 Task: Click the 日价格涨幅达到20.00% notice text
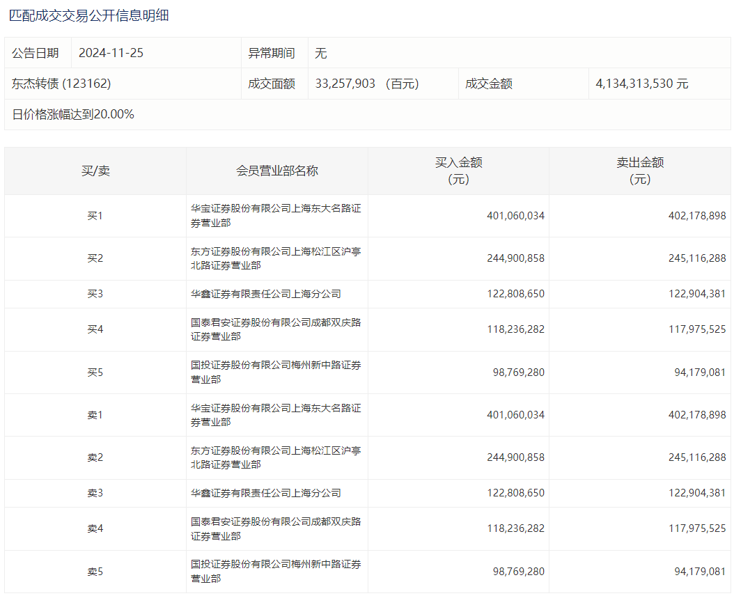tap(73, 114)
